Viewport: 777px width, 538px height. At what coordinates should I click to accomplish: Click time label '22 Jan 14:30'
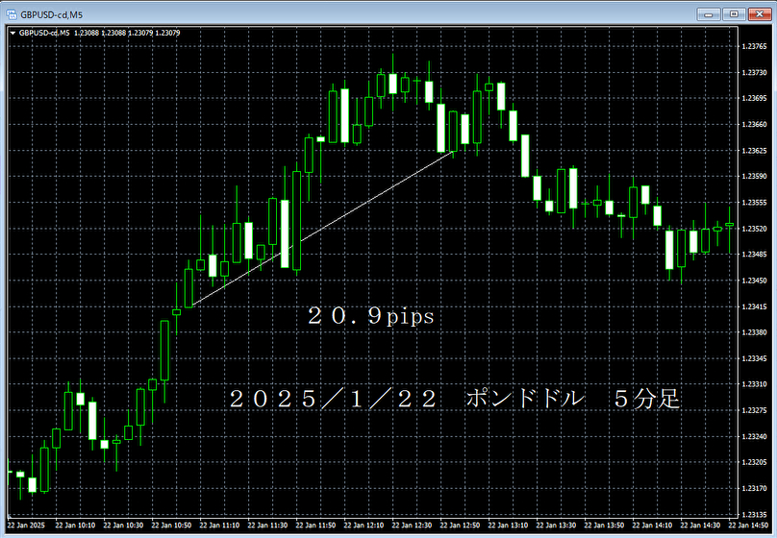click(x=700, y=526)
